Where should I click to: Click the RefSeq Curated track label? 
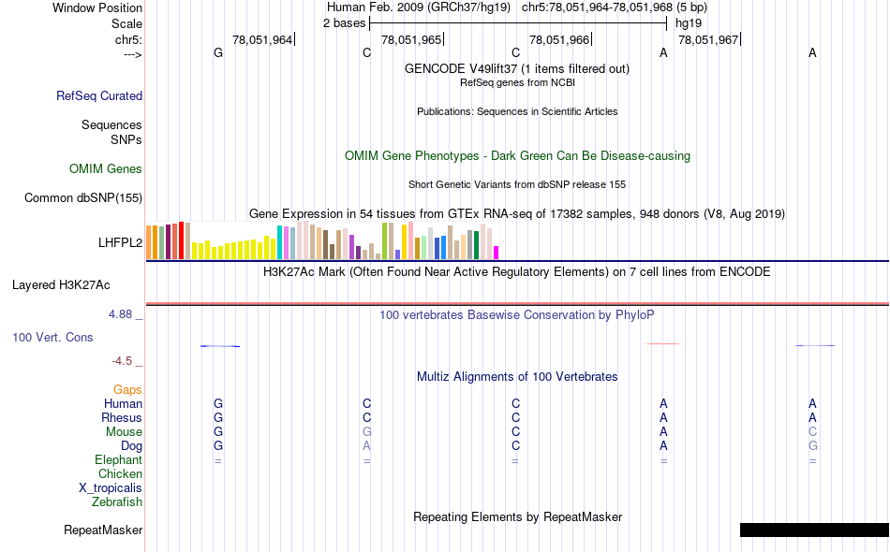click(99, 95)
